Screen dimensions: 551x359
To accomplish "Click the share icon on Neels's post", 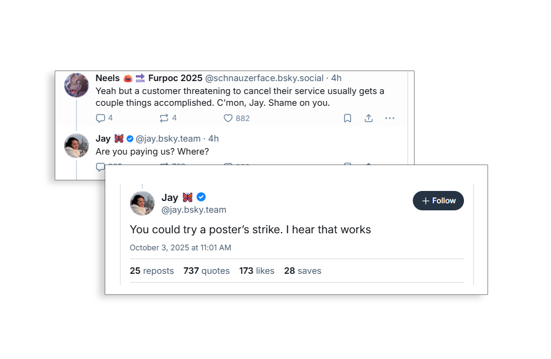I will pos(369,118).
